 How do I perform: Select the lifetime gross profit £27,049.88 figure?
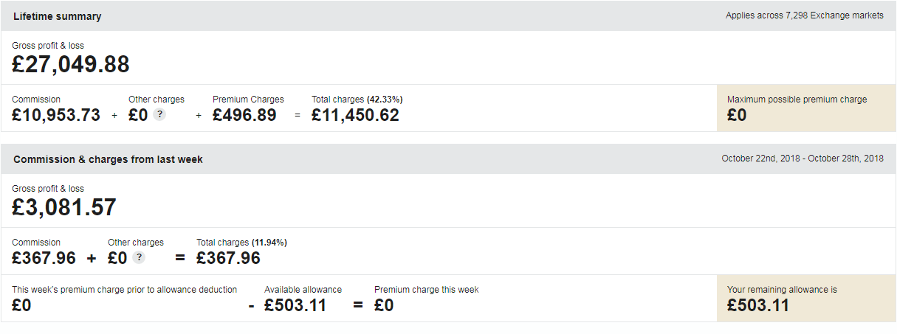(71, 65)
